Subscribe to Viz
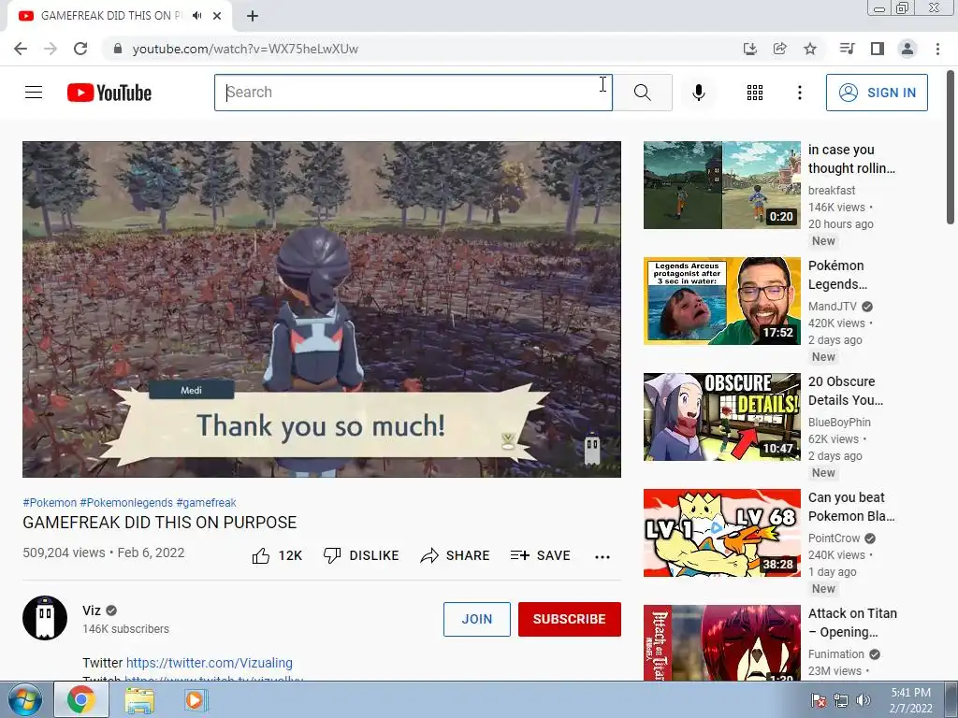The image size is (958, 718). point(570,619)
